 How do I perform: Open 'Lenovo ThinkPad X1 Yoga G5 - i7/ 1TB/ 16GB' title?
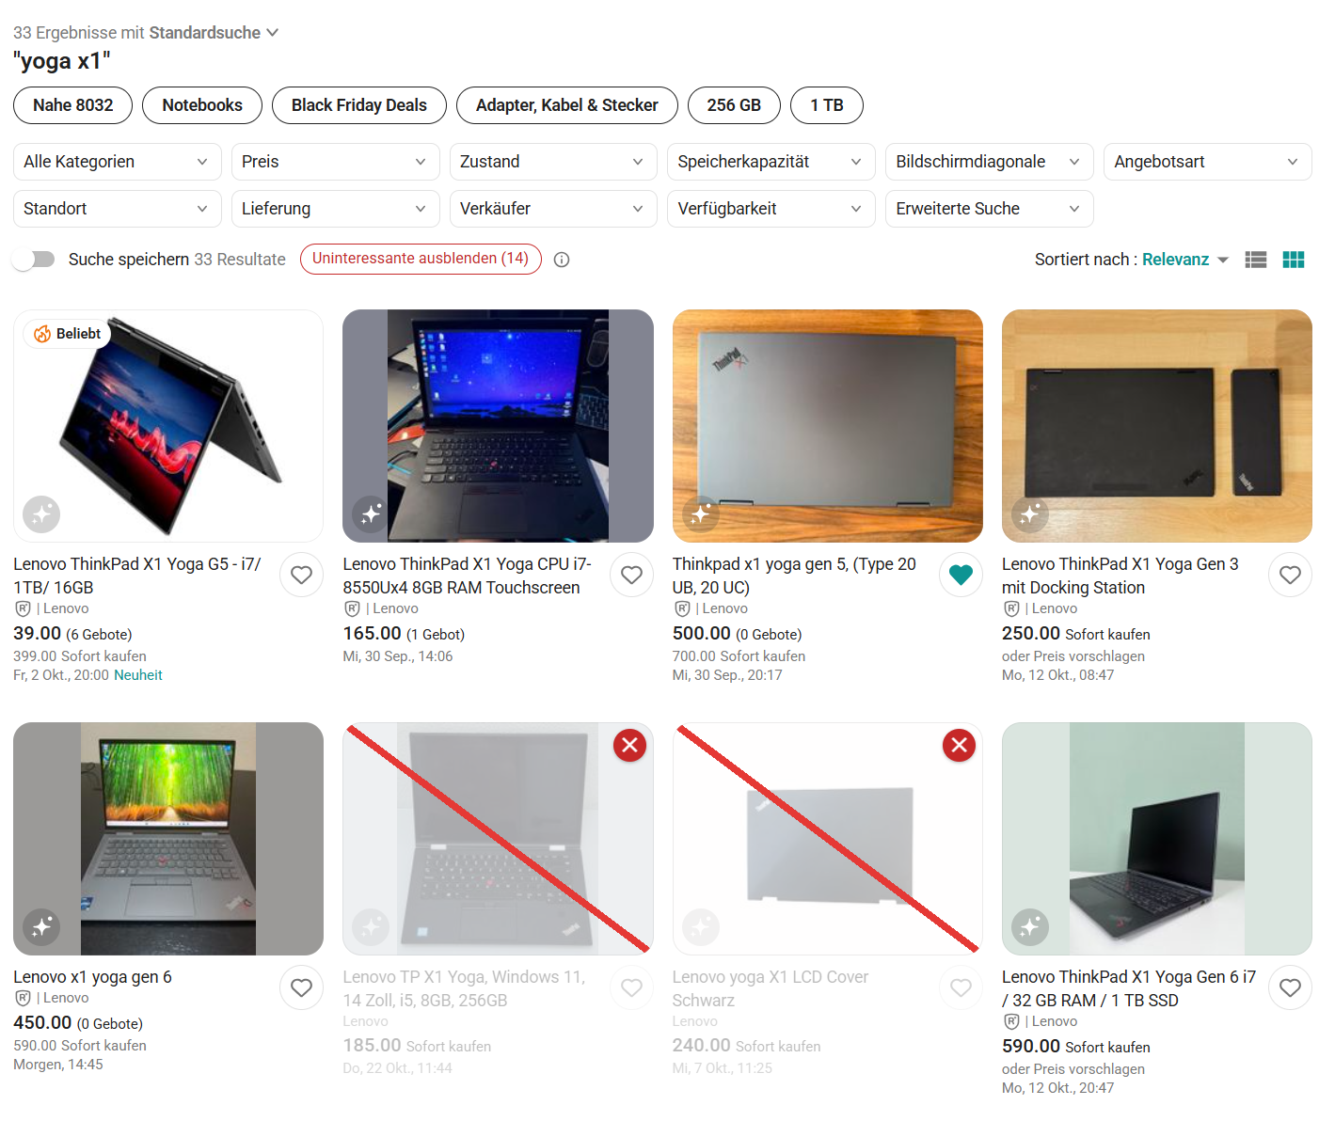(x=137, y=576)
